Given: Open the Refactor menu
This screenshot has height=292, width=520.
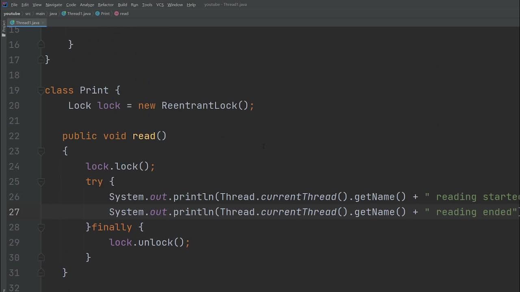Looking at the screenshot, I should (106, 4).
